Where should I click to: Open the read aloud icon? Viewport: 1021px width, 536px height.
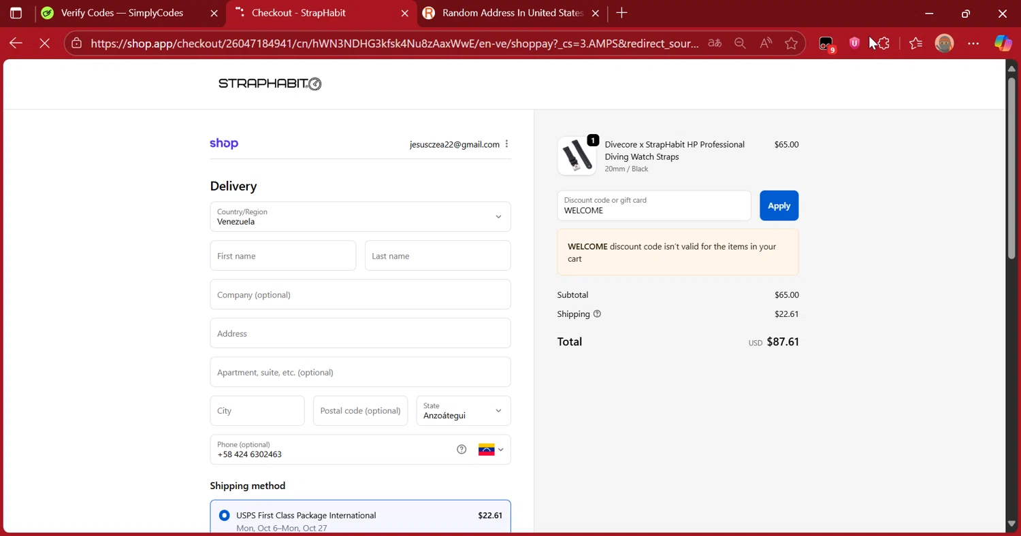[x=766, y=44]
